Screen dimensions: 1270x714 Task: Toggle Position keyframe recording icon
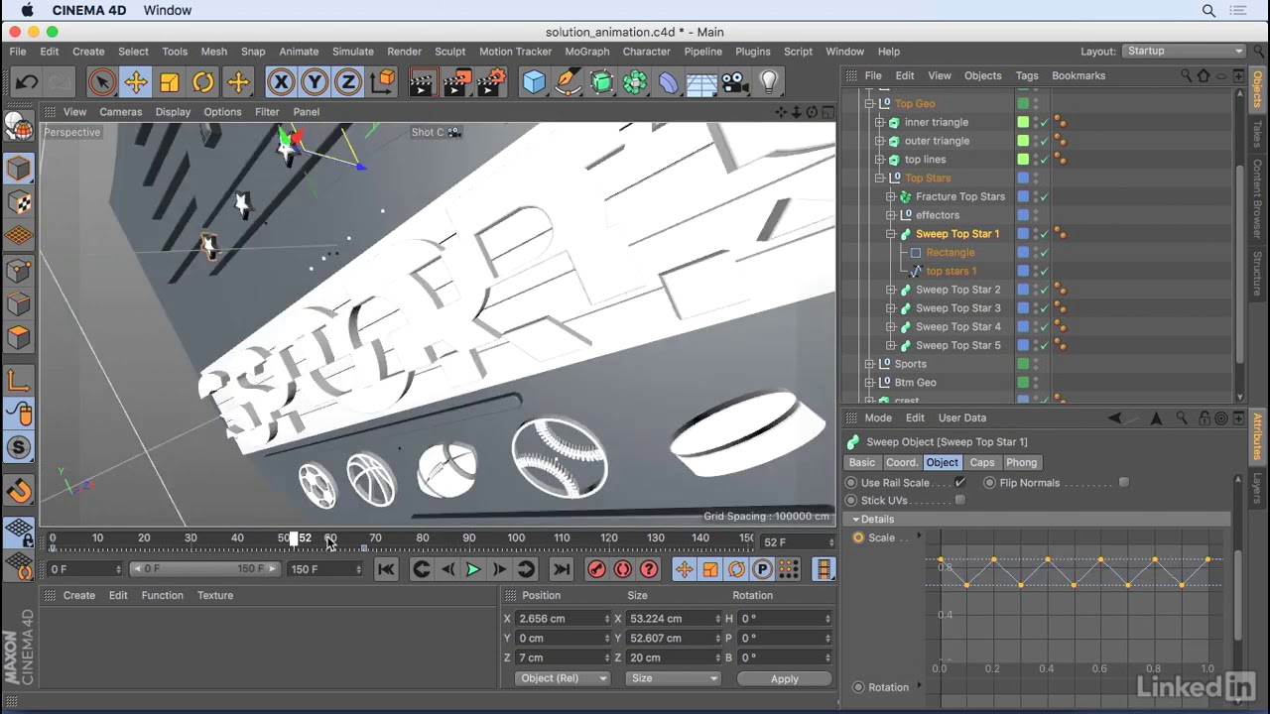[685, 569]
